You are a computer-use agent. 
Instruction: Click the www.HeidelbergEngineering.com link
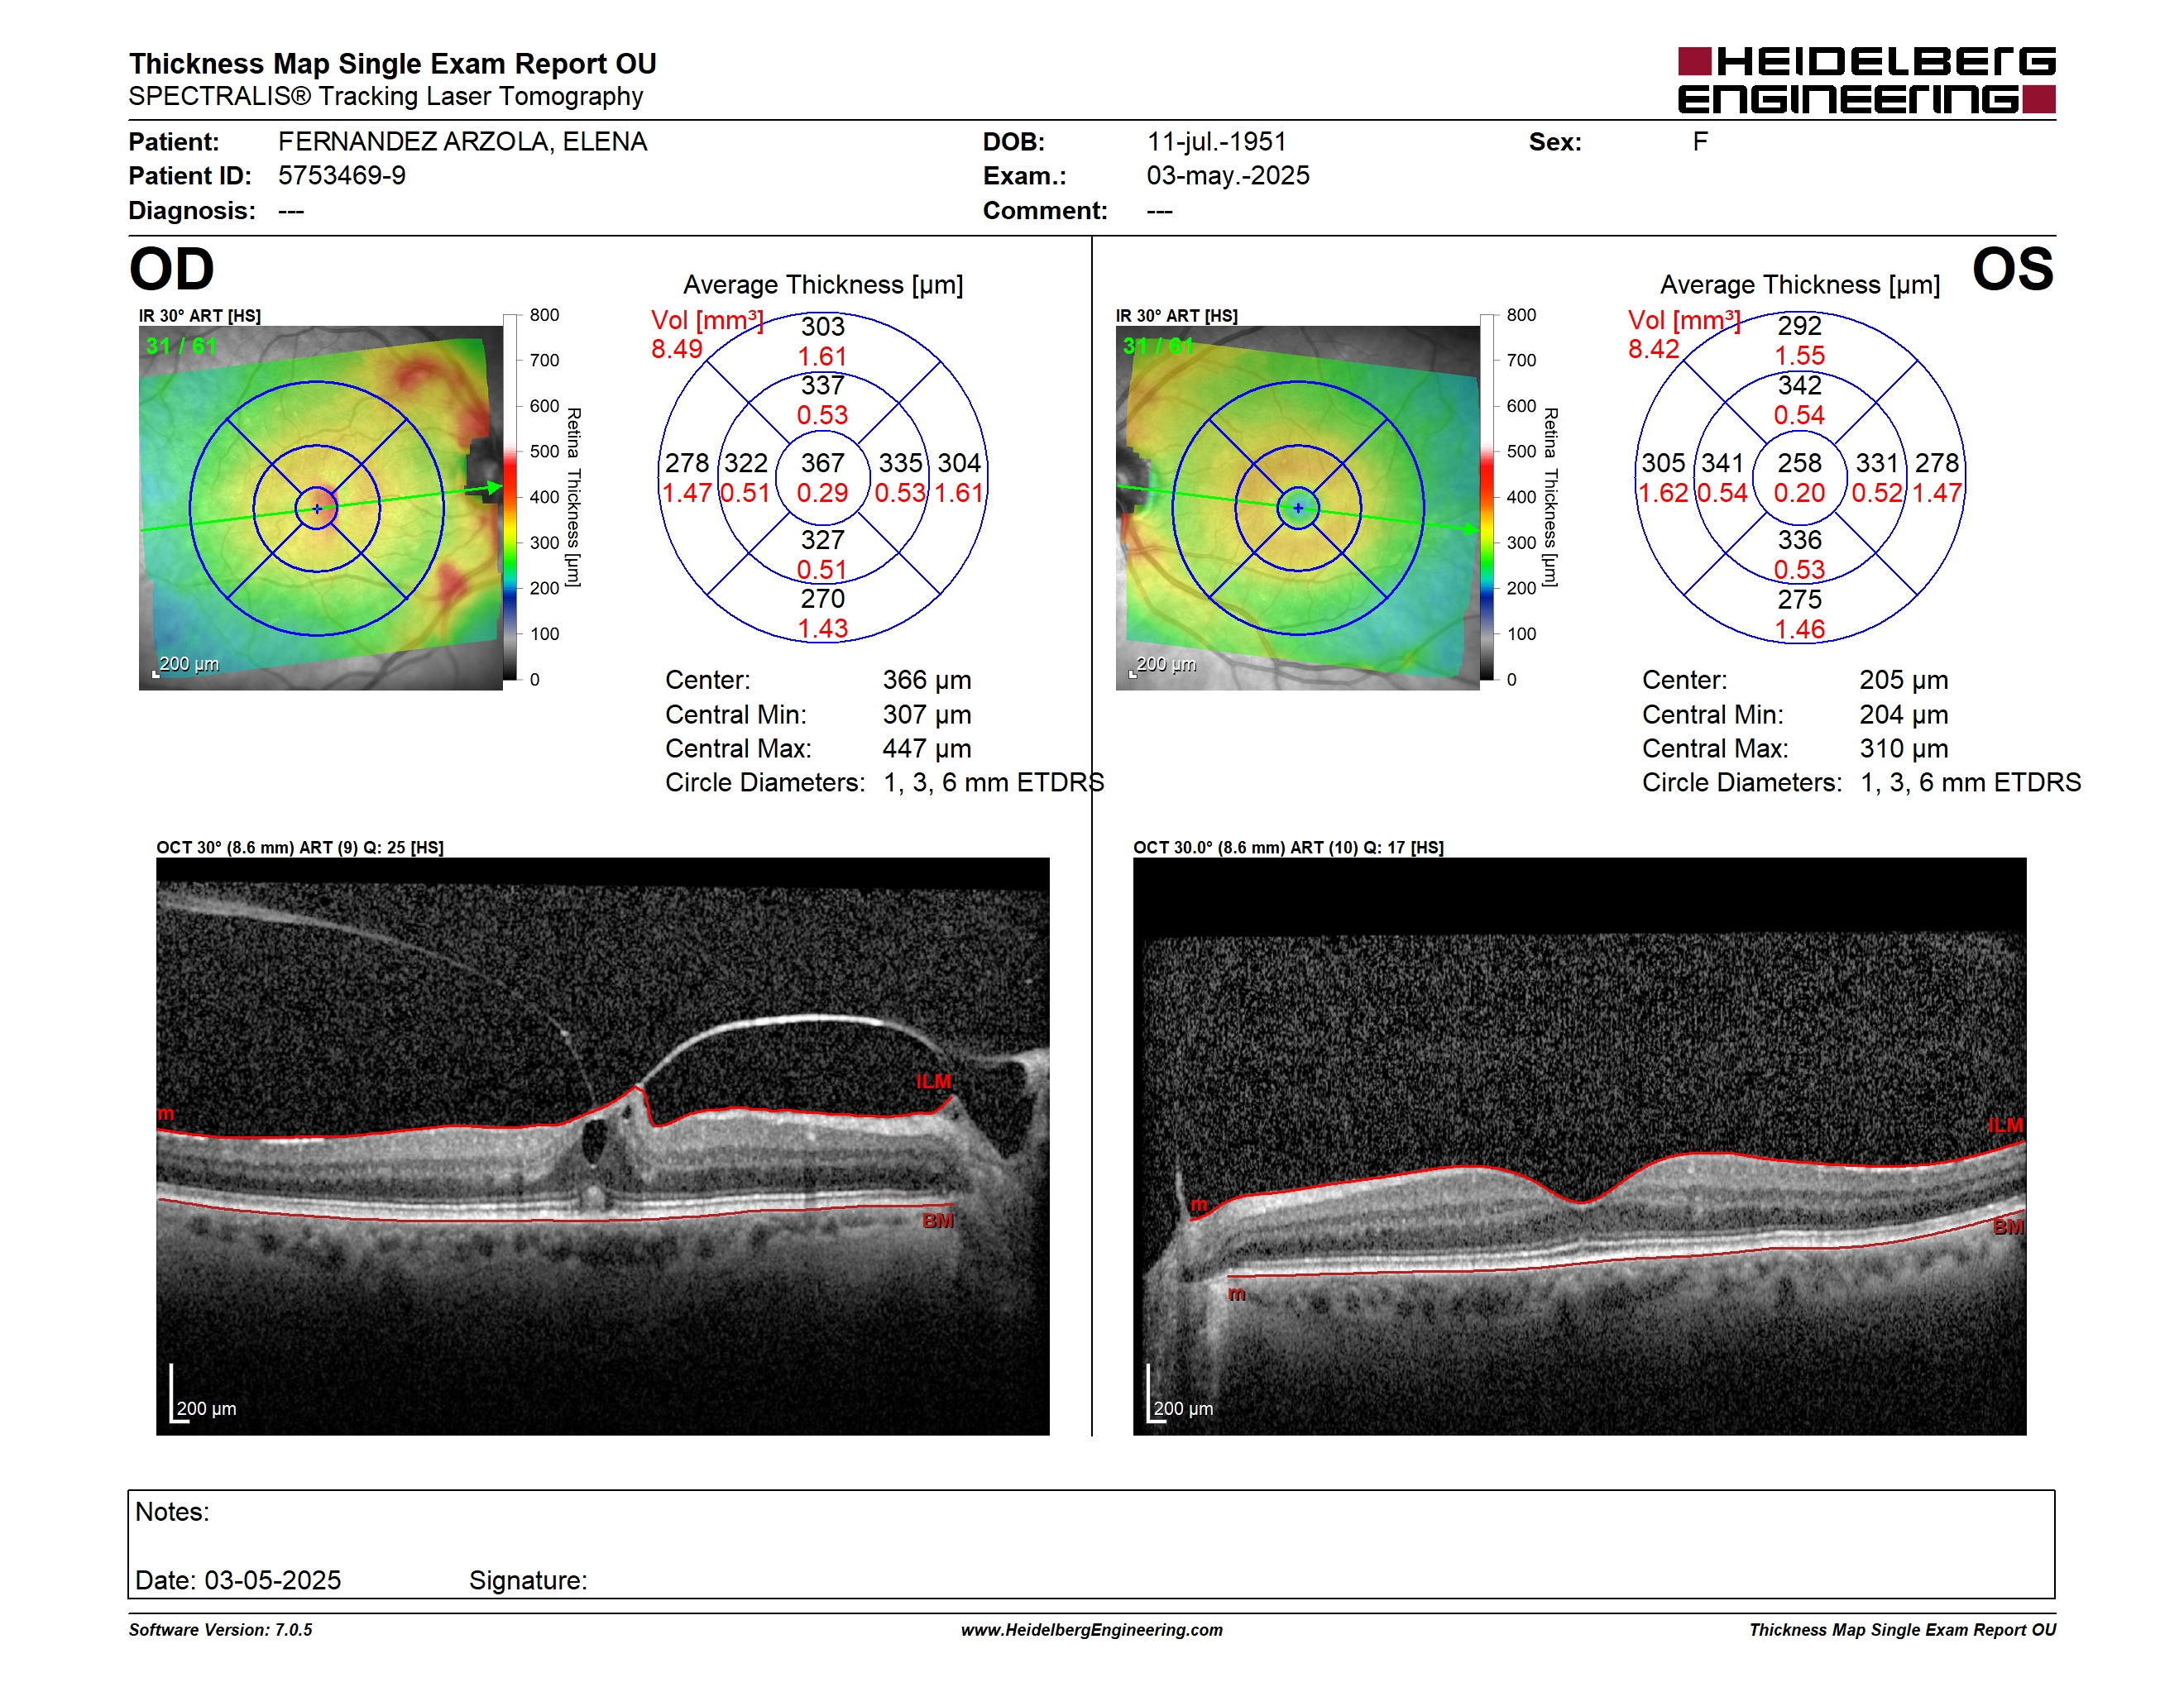pyautogui.click(x=1091, y=1630)
